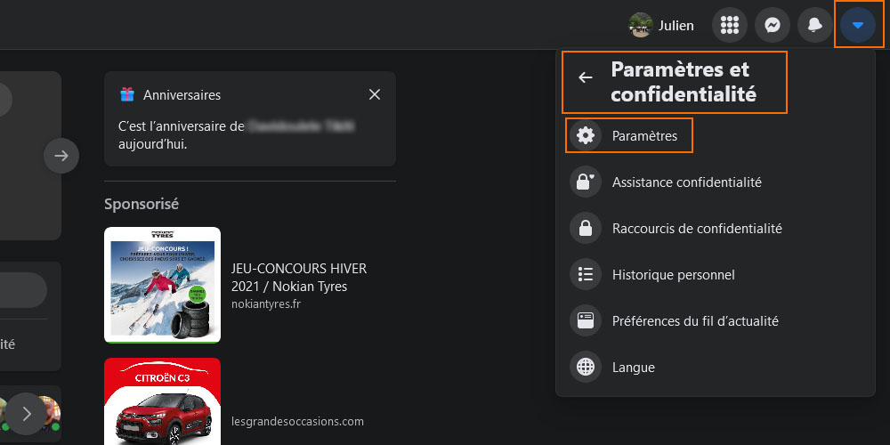Screen dimensions: 890x445
Task: Click the Paramètres gear icon
Action: pyautogui.click(x=586, y=135)
